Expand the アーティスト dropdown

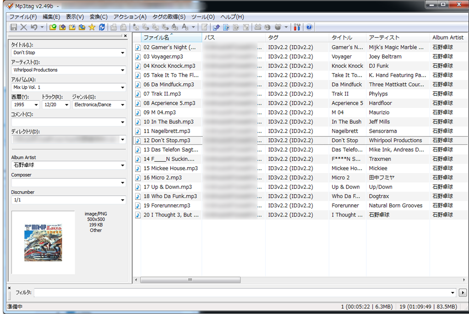coord(122,70)
